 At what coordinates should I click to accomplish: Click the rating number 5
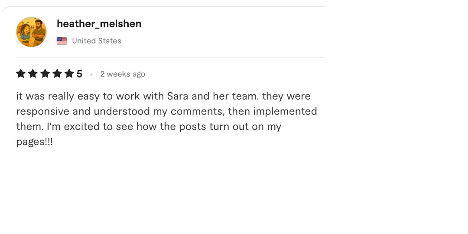pyautogui.click(x=79, y=74)
